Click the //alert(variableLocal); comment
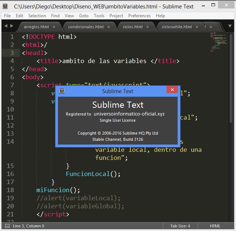Screen dimensions: 236x231 tap(78, 198)
